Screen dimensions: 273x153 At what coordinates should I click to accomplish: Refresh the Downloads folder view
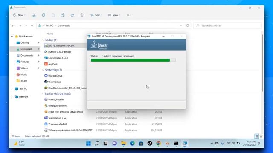pos(187,25)
